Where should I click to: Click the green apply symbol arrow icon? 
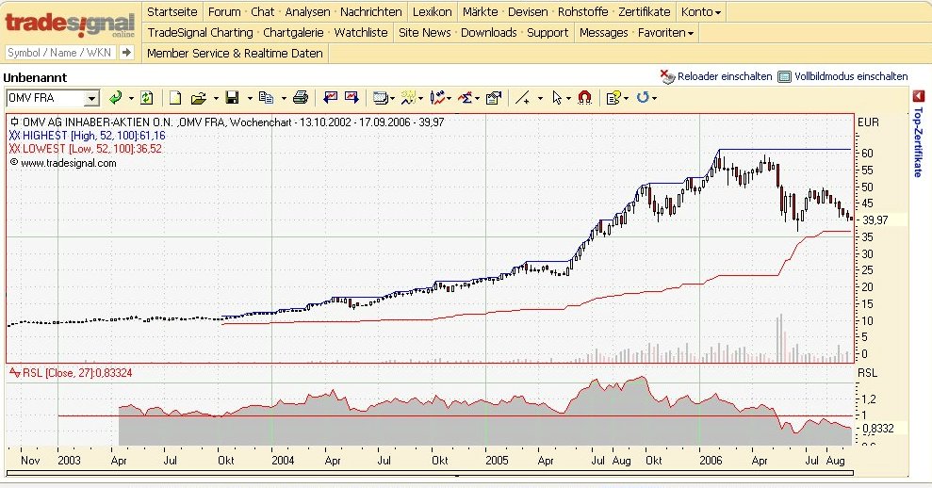(x=116, y=97)
